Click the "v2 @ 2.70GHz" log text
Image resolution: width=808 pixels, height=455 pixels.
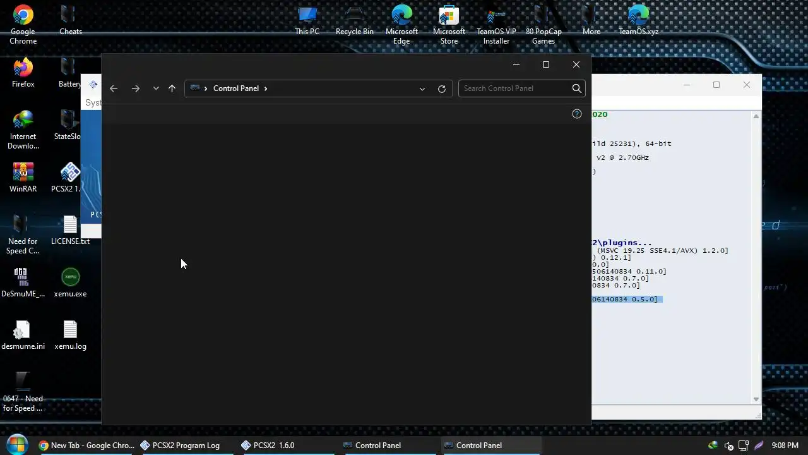point(622,158)
